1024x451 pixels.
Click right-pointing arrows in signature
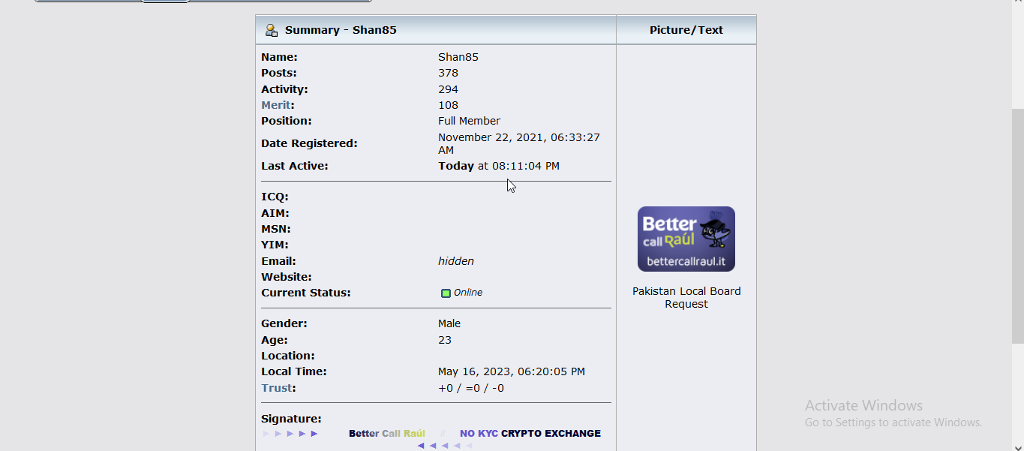(x=290, y=434)
